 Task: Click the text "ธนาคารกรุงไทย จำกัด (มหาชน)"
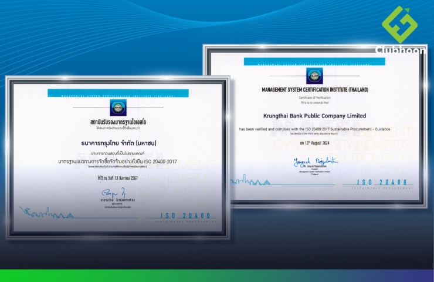click(118, 143)
